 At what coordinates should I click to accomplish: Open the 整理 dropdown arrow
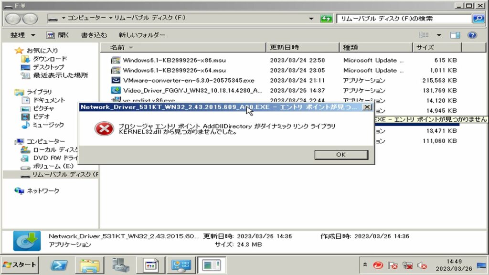pyautogui.click(x=33, y=35)
